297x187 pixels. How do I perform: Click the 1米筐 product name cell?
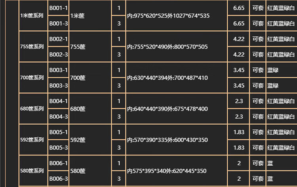78,15
